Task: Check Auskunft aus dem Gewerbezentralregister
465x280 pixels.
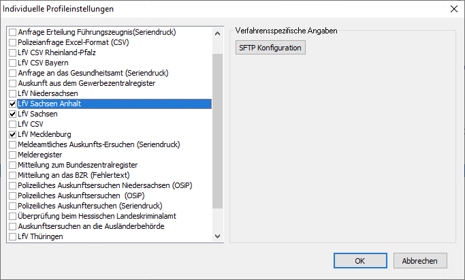Action: tap(13, 83)
